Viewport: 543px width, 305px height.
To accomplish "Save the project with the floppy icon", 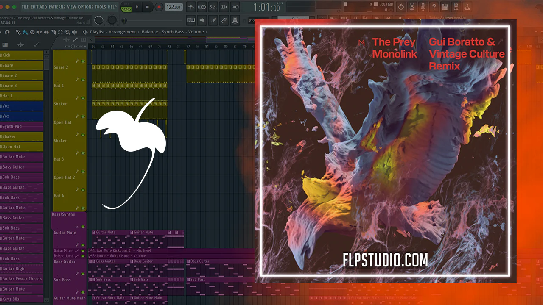I will pos(445,7).
